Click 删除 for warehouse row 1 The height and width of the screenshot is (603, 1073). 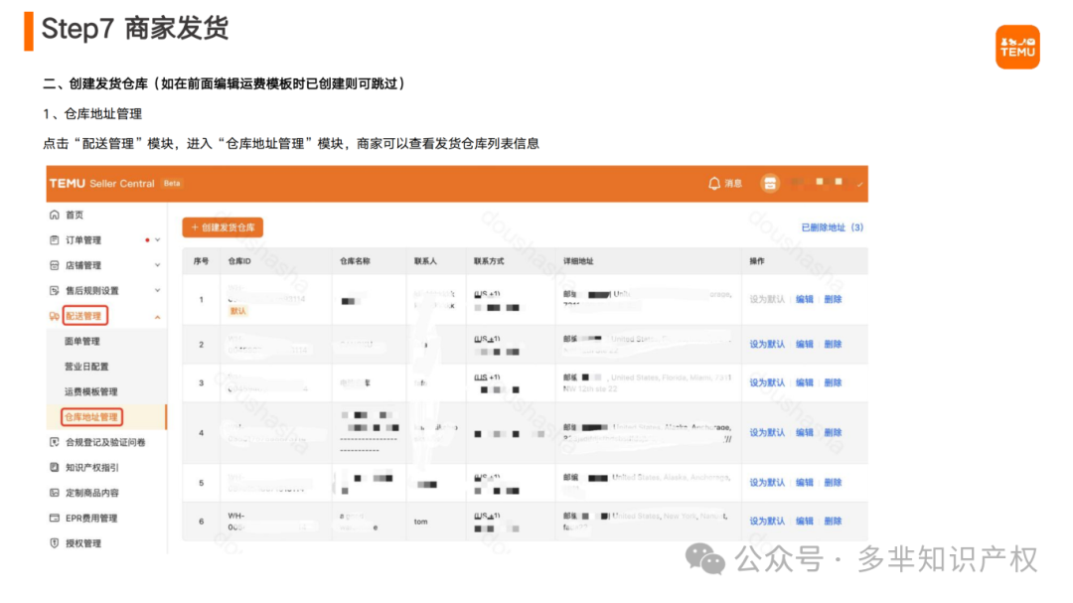point(833,299)
